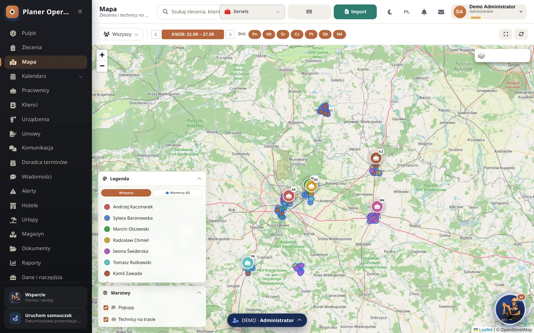
Task: Start the Uruchom samouczek tutorial
Action: point(46,318)
